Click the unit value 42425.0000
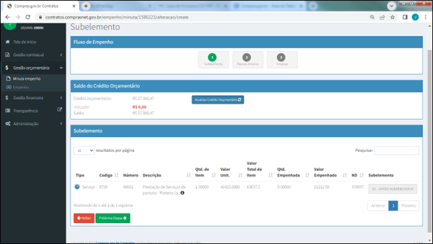This screenshot has height=244, width=433. pyautogui.click(x=230, y=187)
